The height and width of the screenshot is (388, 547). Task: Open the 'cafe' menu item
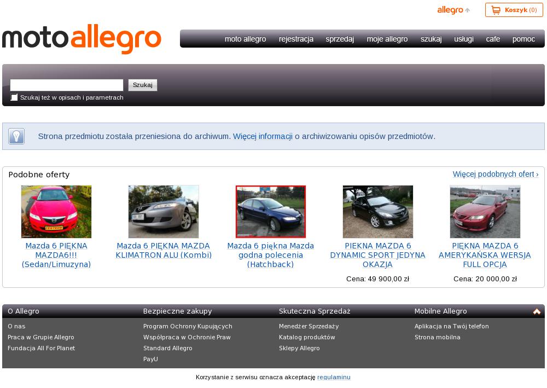[493, 39]
